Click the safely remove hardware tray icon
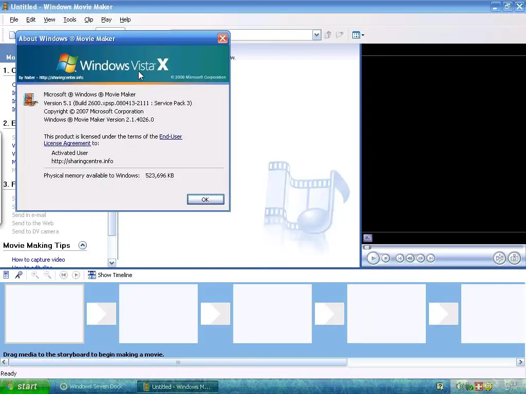The height and width of the screenshot is (394, 526). (469, 387)
